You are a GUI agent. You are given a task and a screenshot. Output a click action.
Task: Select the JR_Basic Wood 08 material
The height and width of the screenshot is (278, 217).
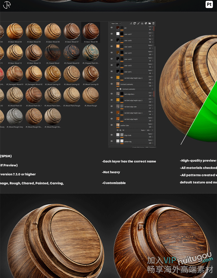(90, 31)
